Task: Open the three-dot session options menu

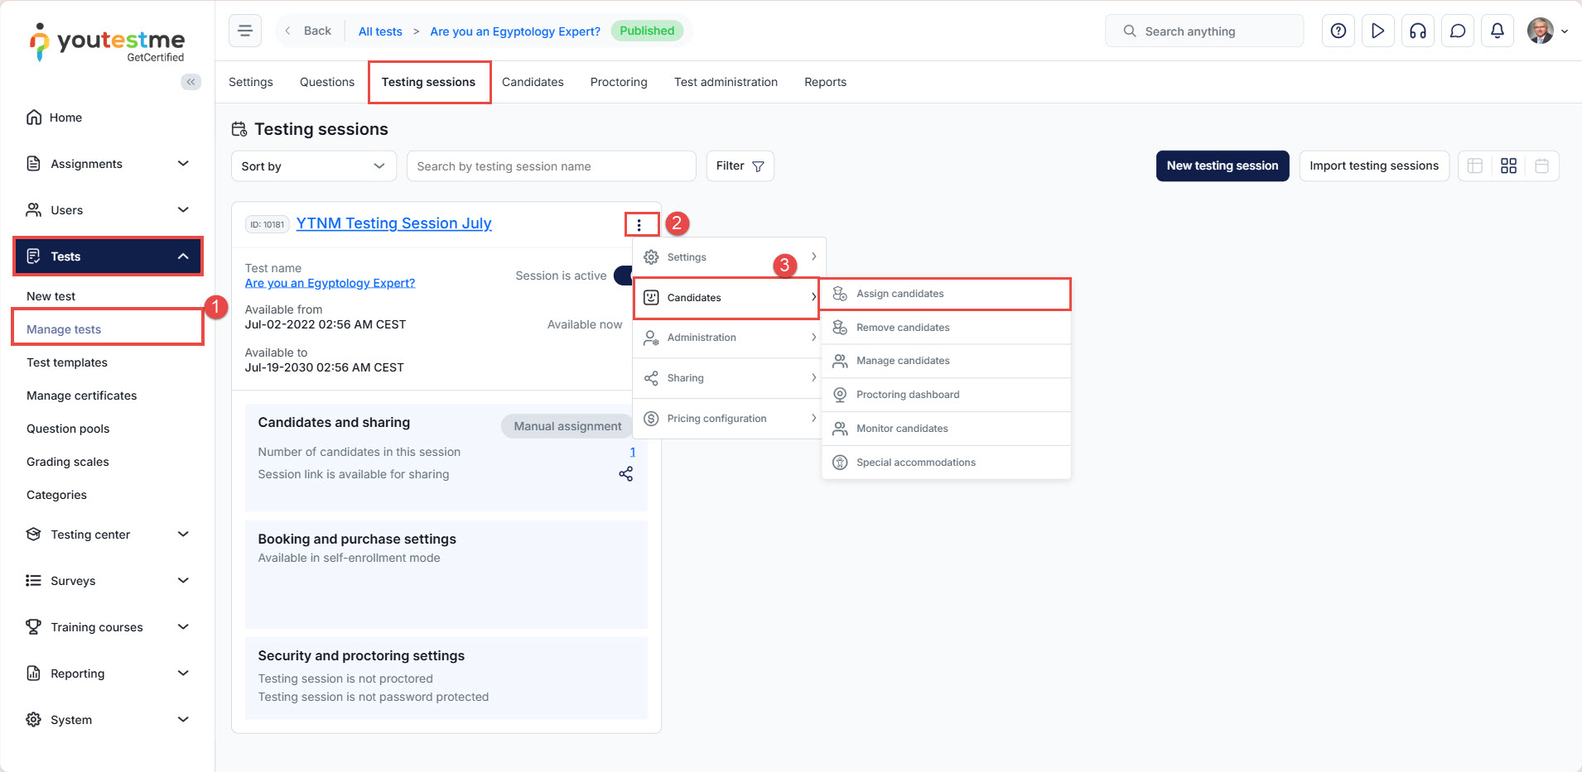Action: [x=639, y=225]
